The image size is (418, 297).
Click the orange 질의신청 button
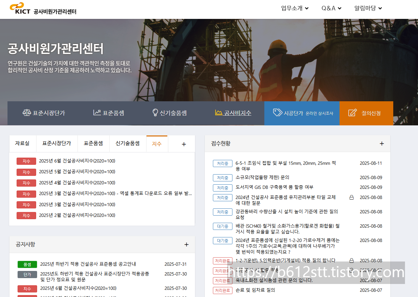coord(366,113)
